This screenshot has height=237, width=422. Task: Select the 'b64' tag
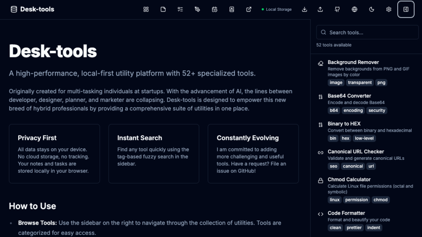334,111
